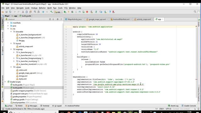Image resolution: width=201 pixels, height=113 pixels.
Task: Click the UTF-8 encoding status item
Action: pos(168,109)
